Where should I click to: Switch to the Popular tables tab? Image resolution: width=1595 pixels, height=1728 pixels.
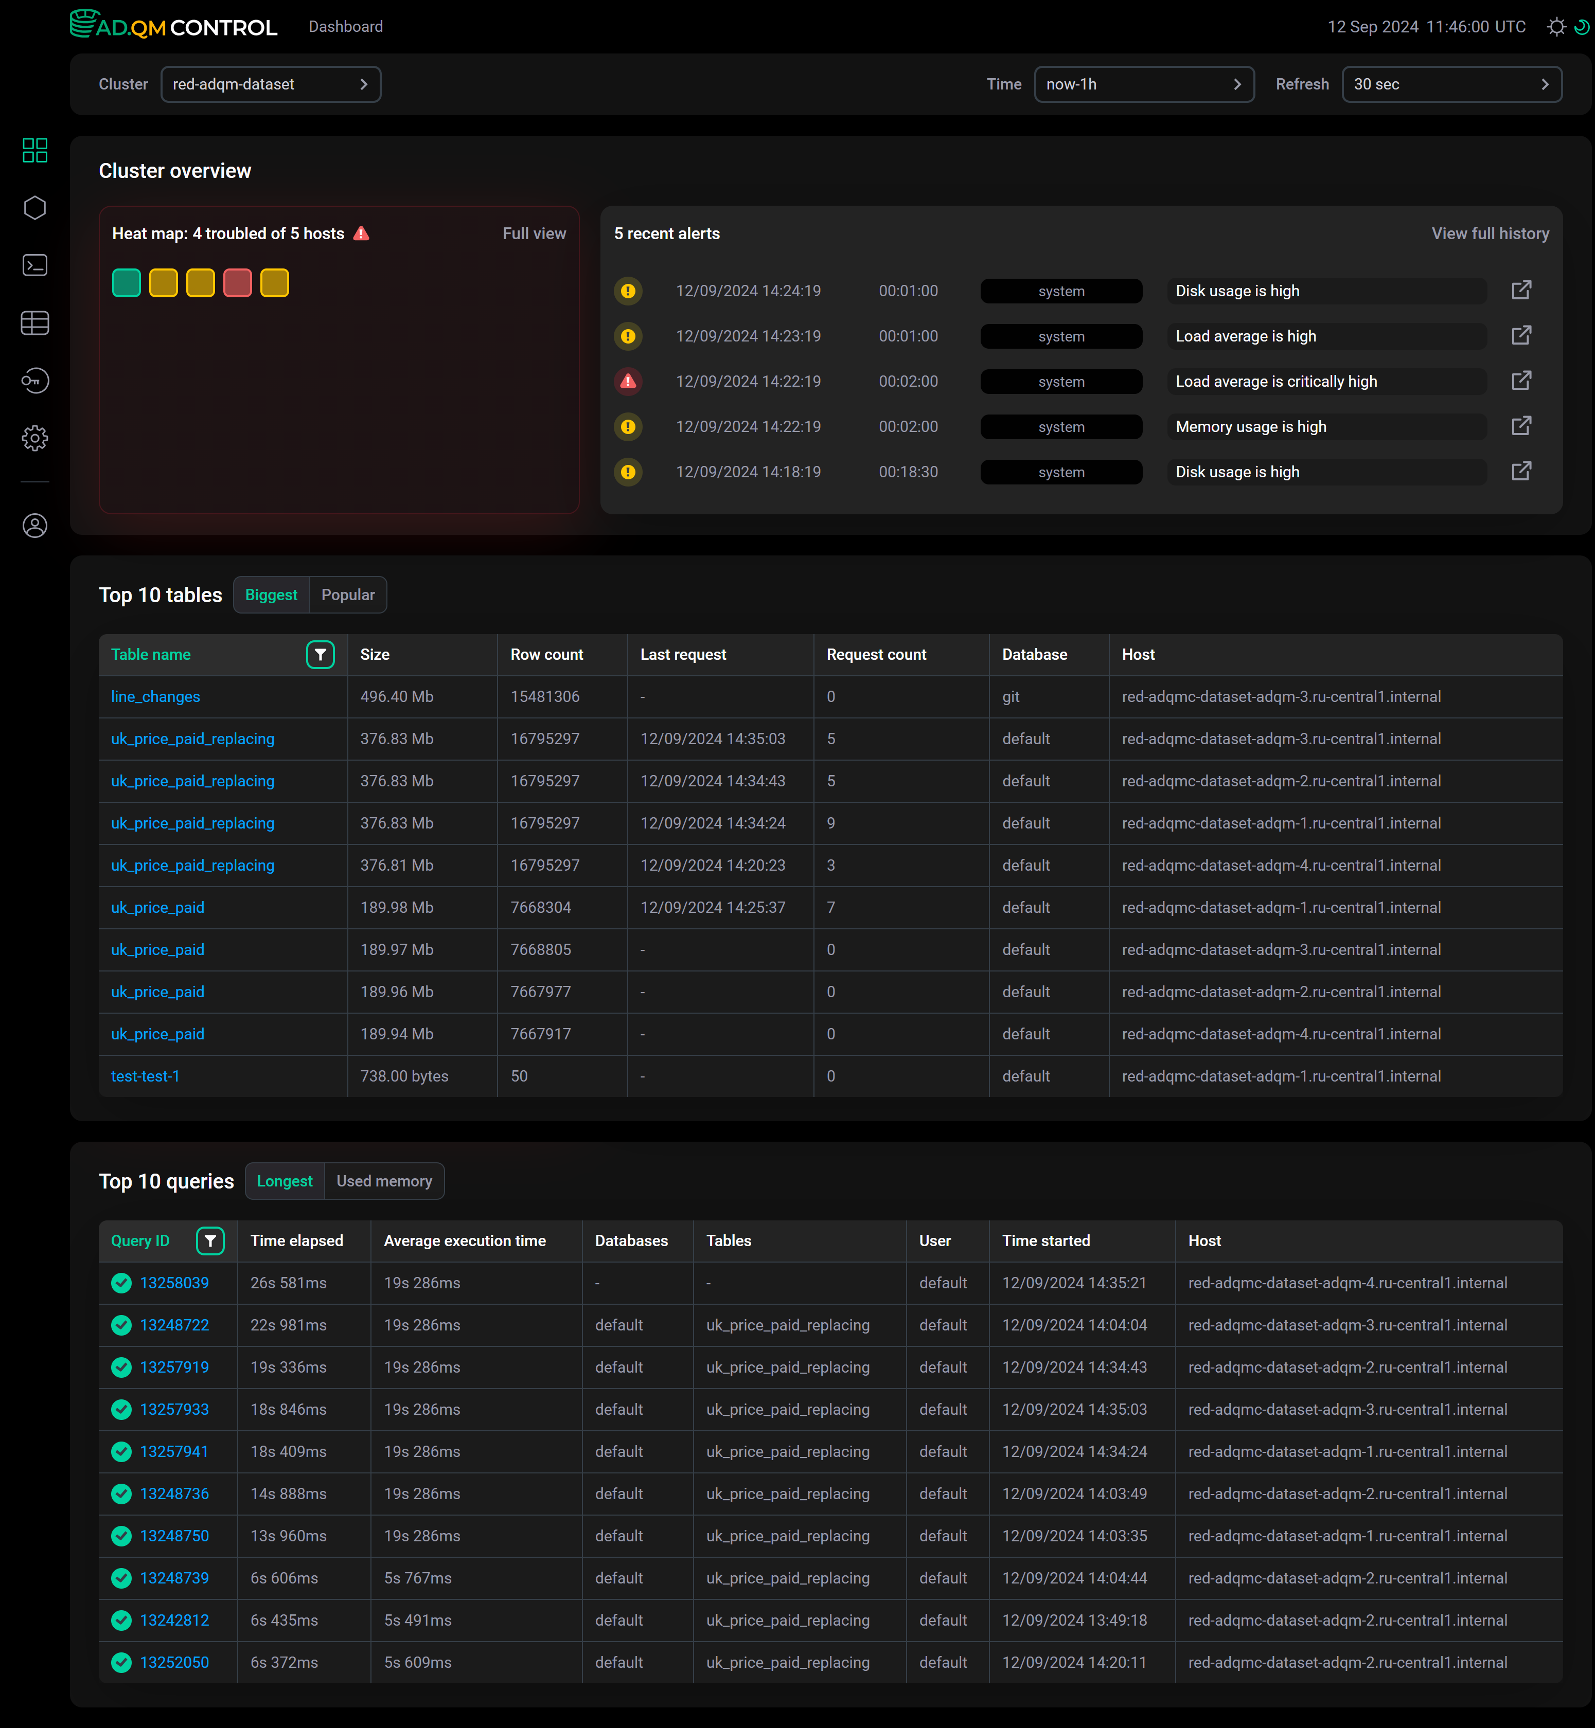pos(347,595)
